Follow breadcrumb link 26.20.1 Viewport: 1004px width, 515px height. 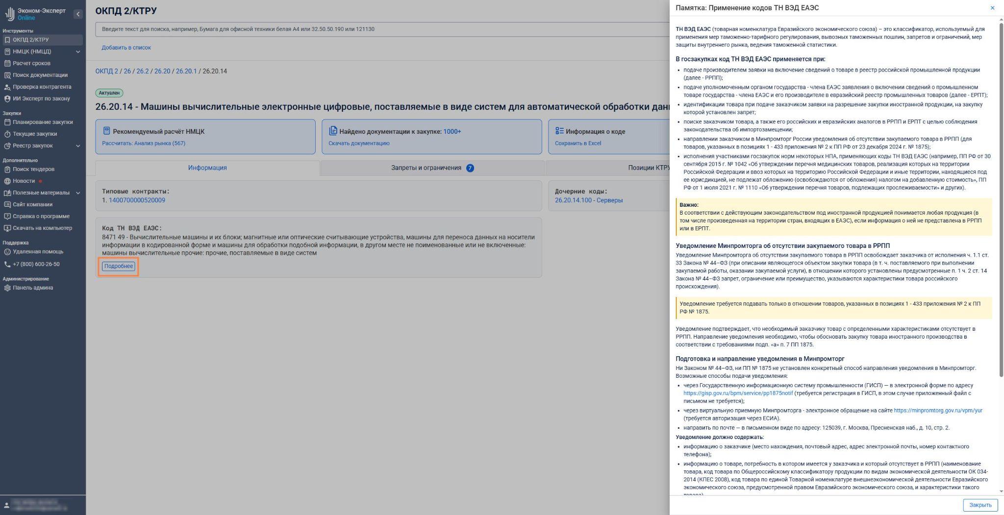186,71
